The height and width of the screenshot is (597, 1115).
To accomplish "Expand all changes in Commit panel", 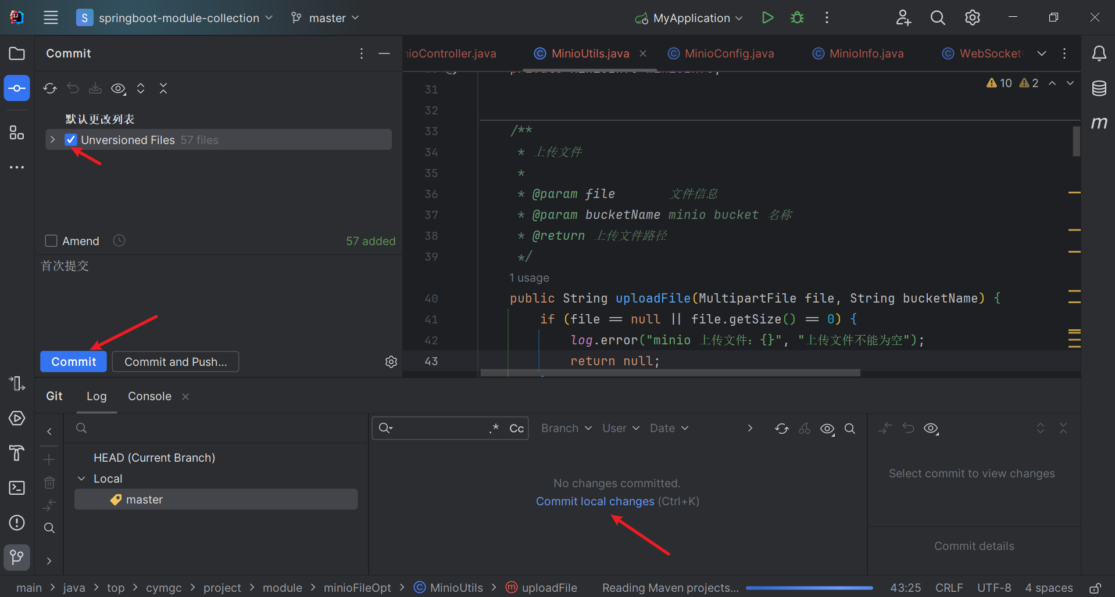I will click(141, 88).
